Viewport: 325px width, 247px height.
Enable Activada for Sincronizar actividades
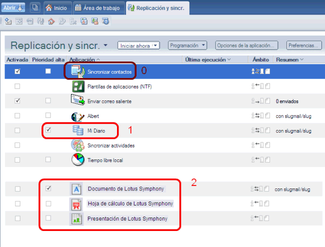click(x=17, y=145)
